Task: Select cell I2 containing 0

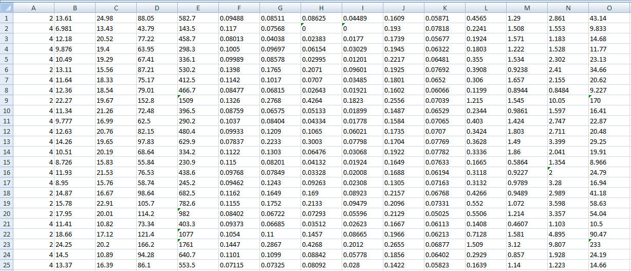Action: 362,28
